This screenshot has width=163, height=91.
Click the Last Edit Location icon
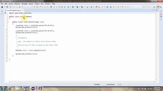coord(123,7)
